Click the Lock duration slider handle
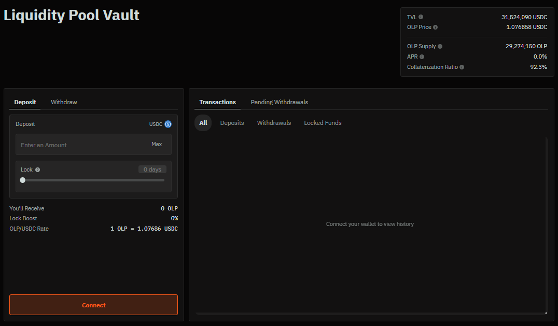 click(22, 180)
